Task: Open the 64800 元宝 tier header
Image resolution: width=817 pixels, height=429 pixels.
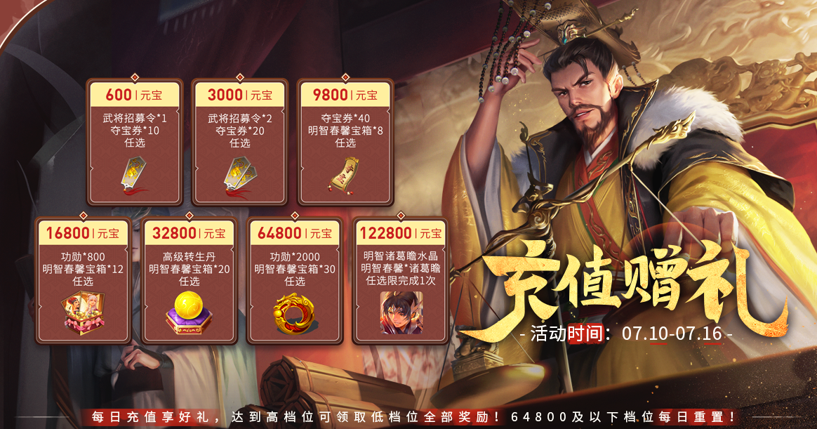Action: [294, 233]
